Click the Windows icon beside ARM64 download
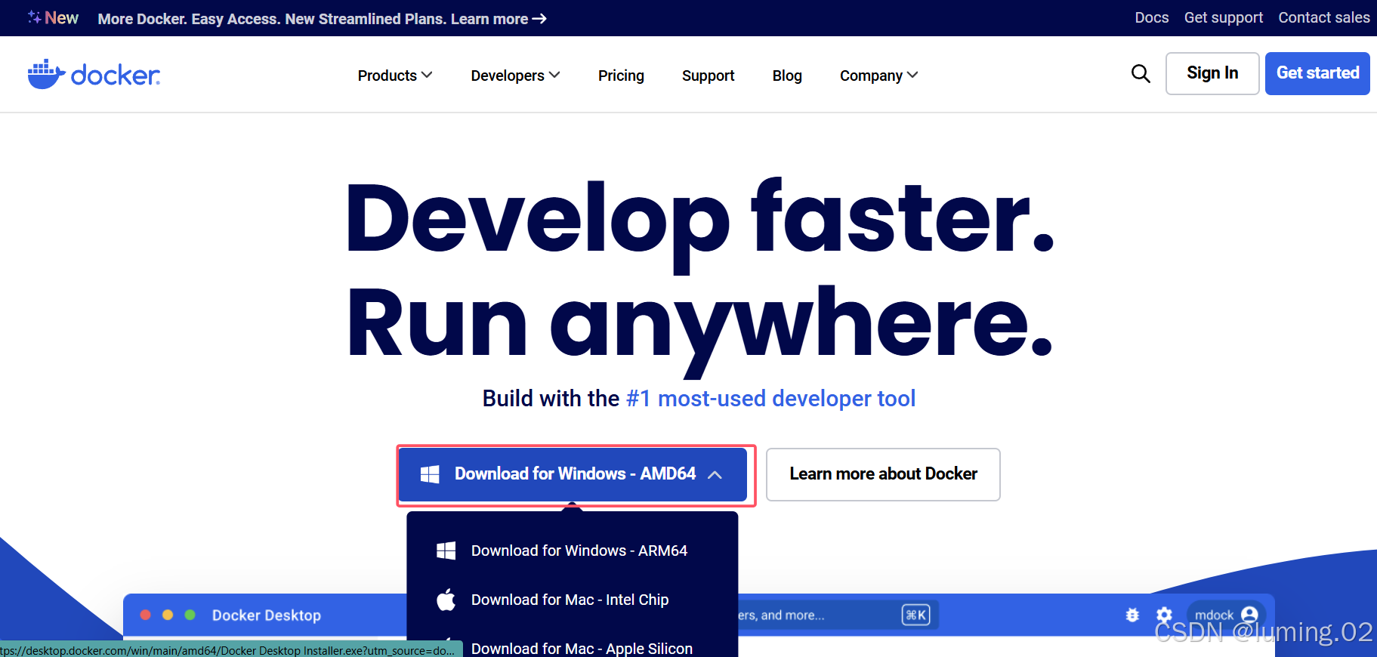The width and height of the screenshot is (1377, 657). [446, 551]
